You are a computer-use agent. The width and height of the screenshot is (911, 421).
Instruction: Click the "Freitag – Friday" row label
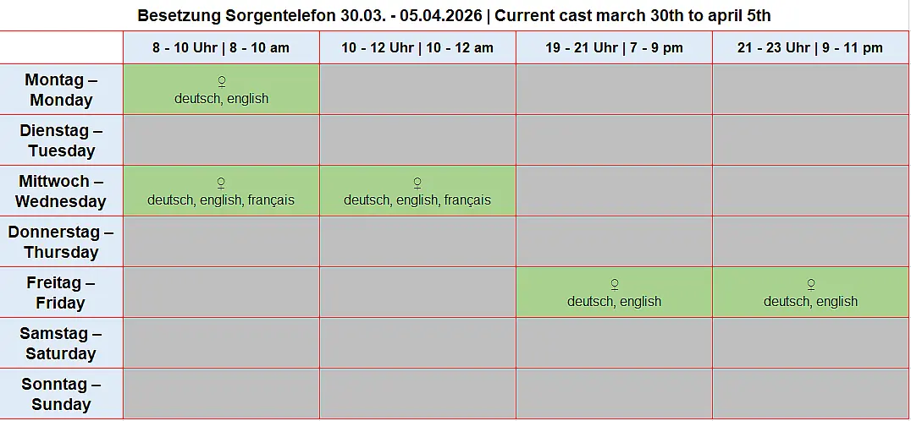coord(61,293)
